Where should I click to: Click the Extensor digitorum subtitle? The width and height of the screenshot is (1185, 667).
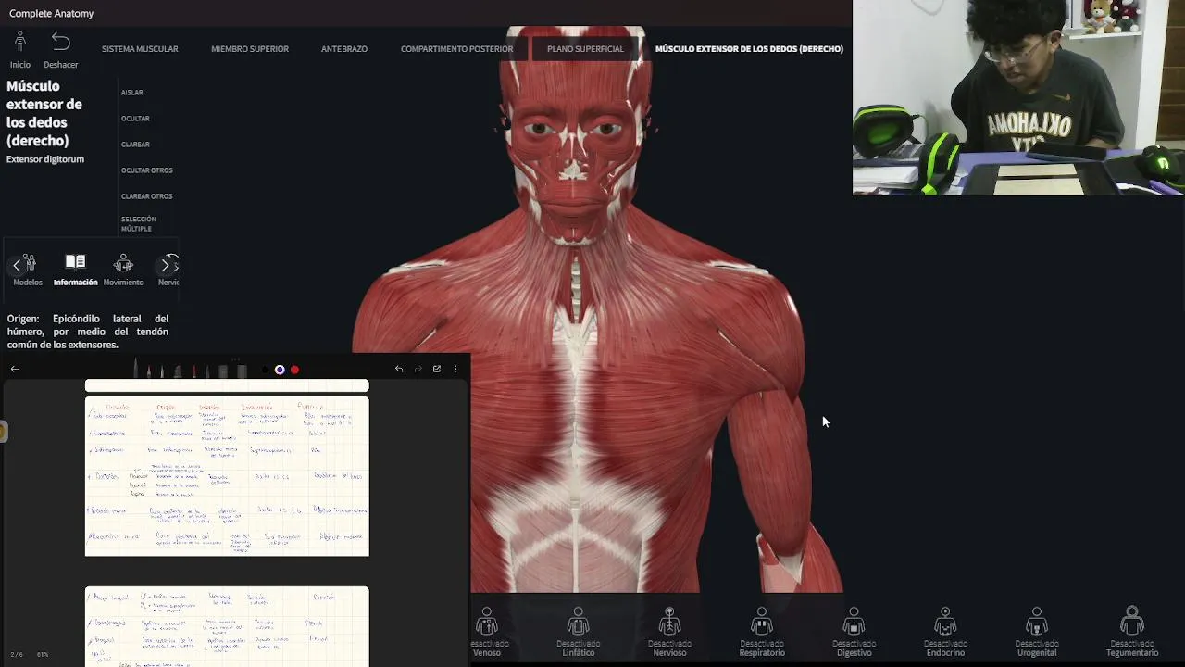click(45, 159)
